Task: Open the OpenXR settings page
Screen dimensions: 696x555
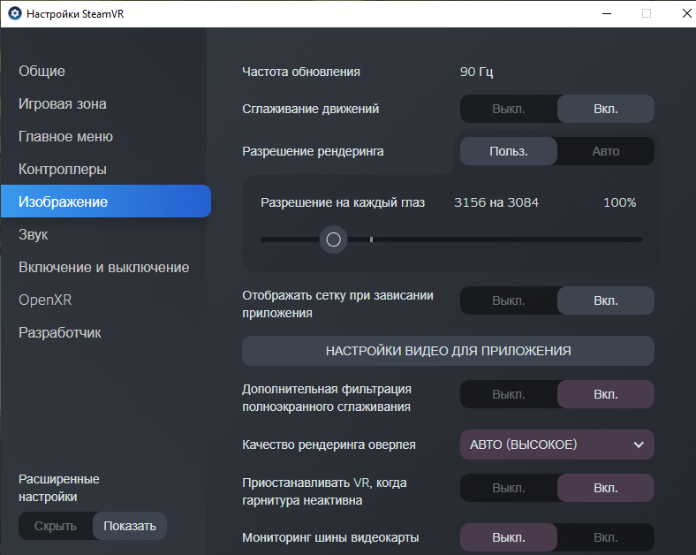Action: [x=45, y=300]
